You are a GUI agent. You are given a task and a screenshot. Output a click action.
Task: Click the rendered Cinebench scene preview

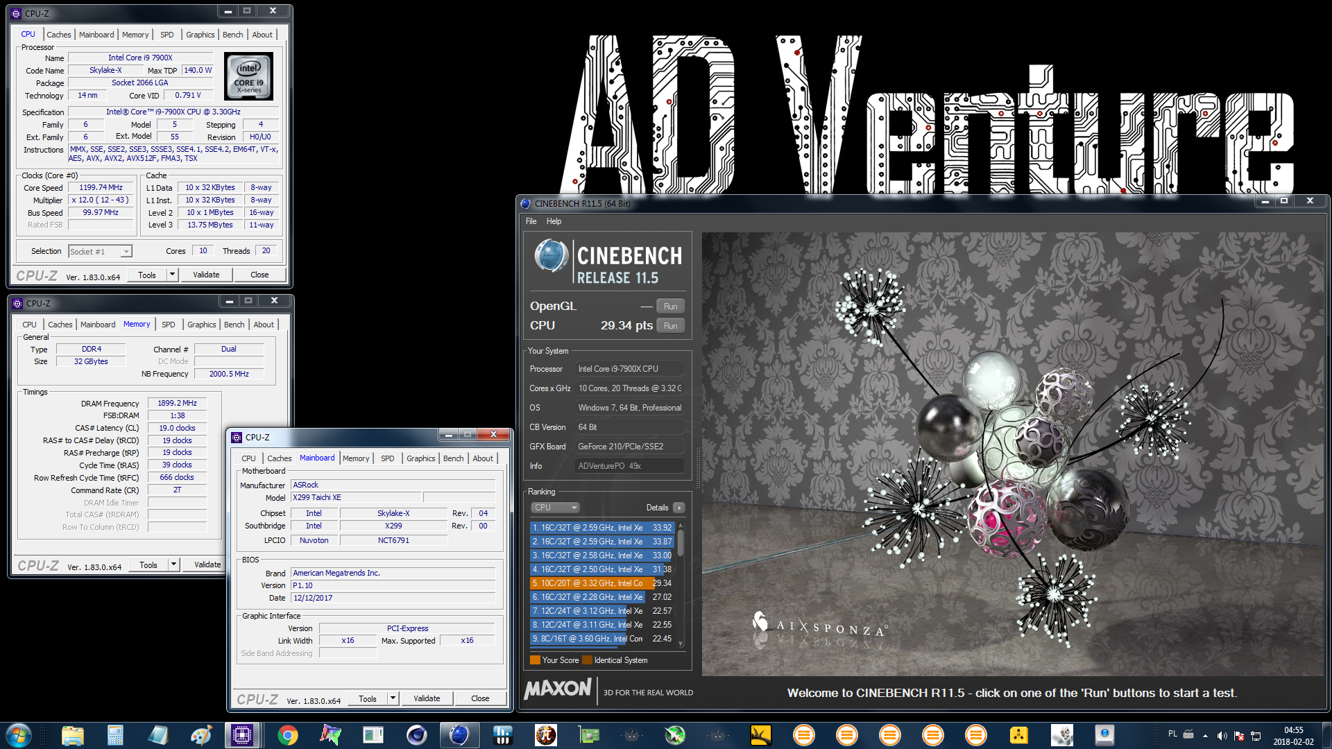coord(1013,454)
